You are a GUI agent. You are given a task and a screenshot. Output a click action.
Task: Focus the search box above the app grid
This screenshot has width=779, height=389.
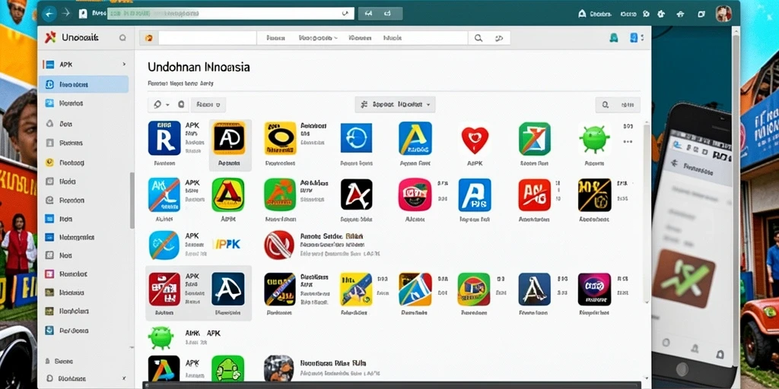[618, 105]
